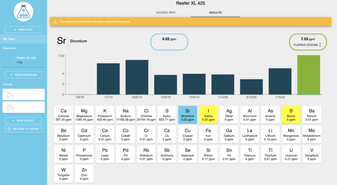Click the NEW AQUARIUM button
Image resolution: width=337 pixels, height=185 pixels.
24,75
